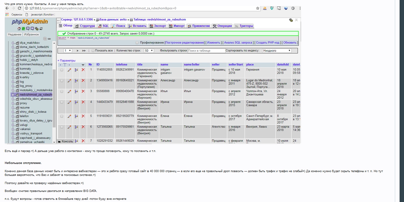This screenshot has width=404, height=202.
Task: Open the column actions dropdown arrow in table header
Action: [x=83, y=65]
